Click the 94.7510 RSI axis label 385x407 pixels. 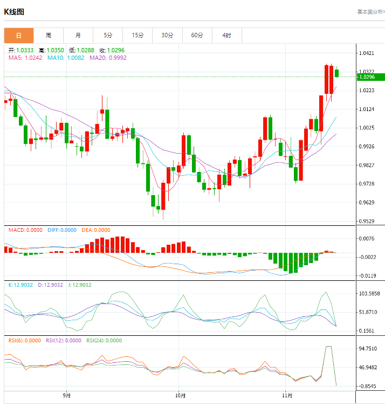368,349
